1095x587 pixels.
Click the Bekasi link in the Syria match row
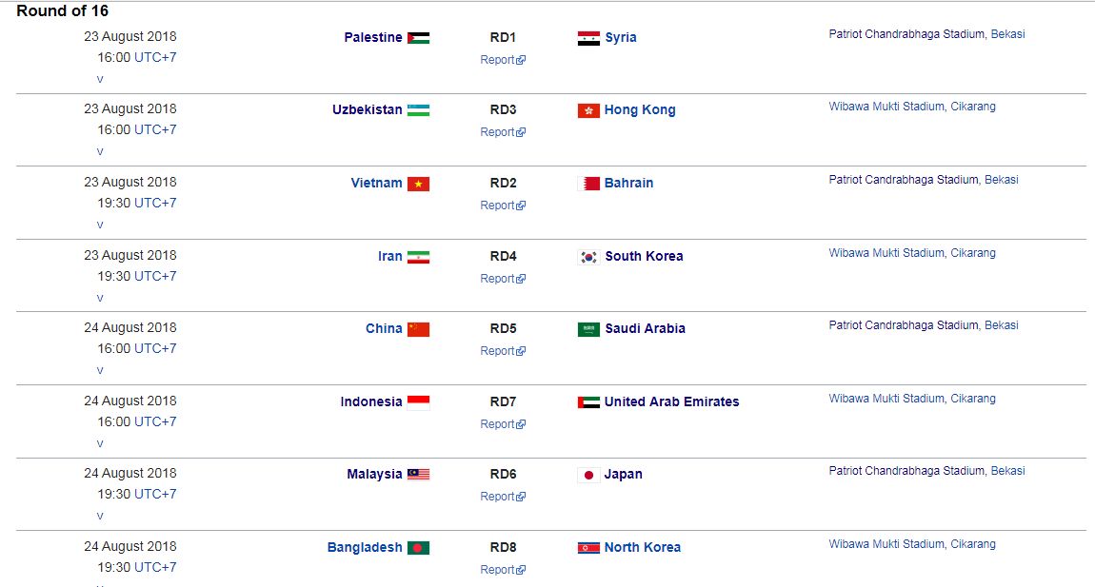[x=1007, y=34]
